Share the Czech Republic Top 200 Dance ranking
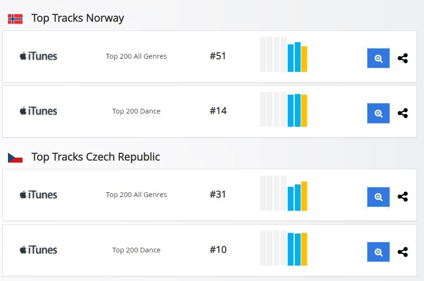Image resolution: width=424 pixels, height=281 pixels. [x=403, y=252]
